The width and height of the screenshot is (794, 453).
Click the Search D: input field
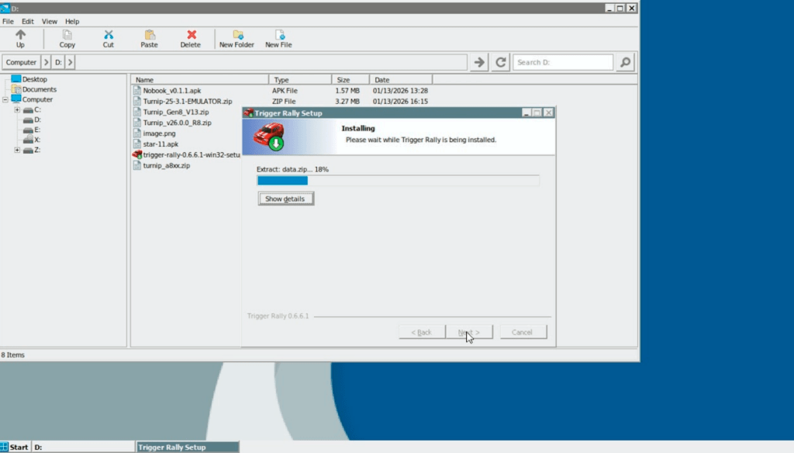[x=562, y=62]
